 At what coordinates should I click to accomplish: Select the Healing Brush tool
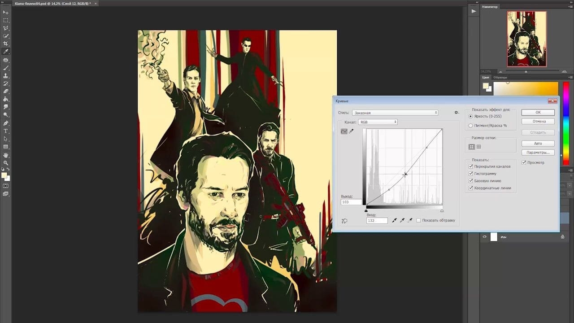6,60
